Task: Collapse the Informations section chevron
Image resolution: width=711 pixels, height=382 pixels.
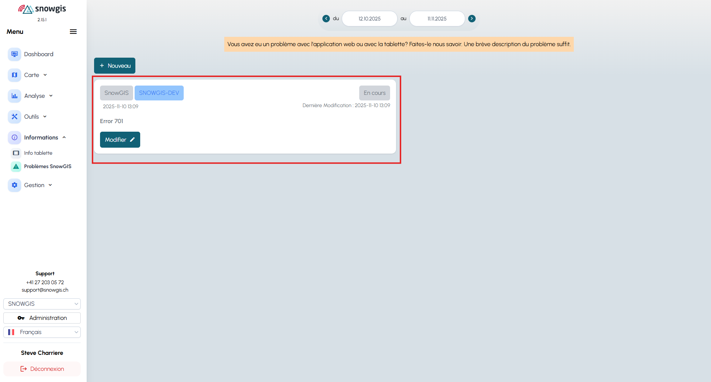Action: 64,138
